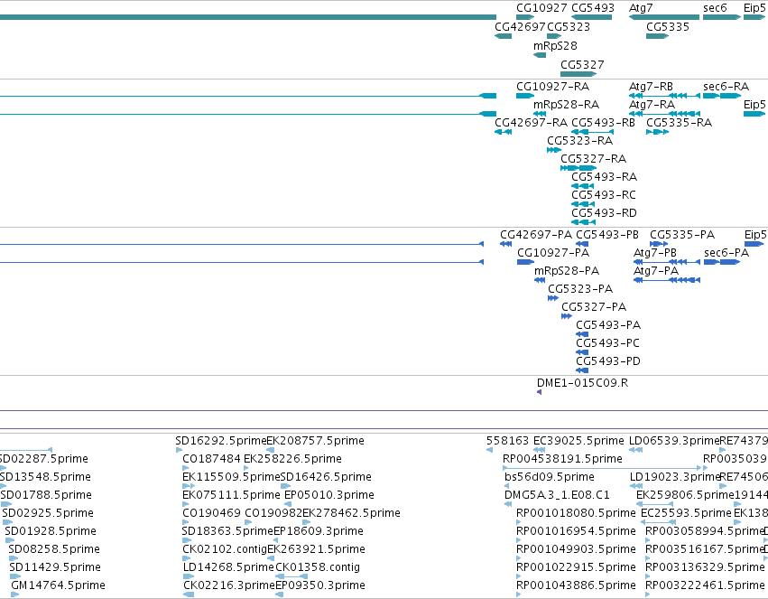Click the mRpS28-RA transcript label

pyautogui.click(x=566, y=105)
